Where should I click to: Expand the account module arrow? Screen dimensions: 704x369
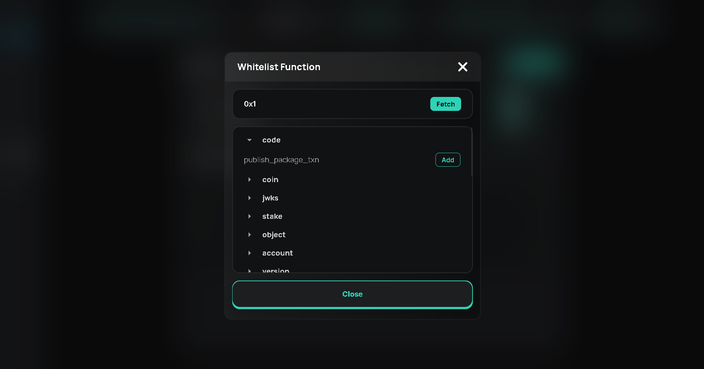pos(249,253)
